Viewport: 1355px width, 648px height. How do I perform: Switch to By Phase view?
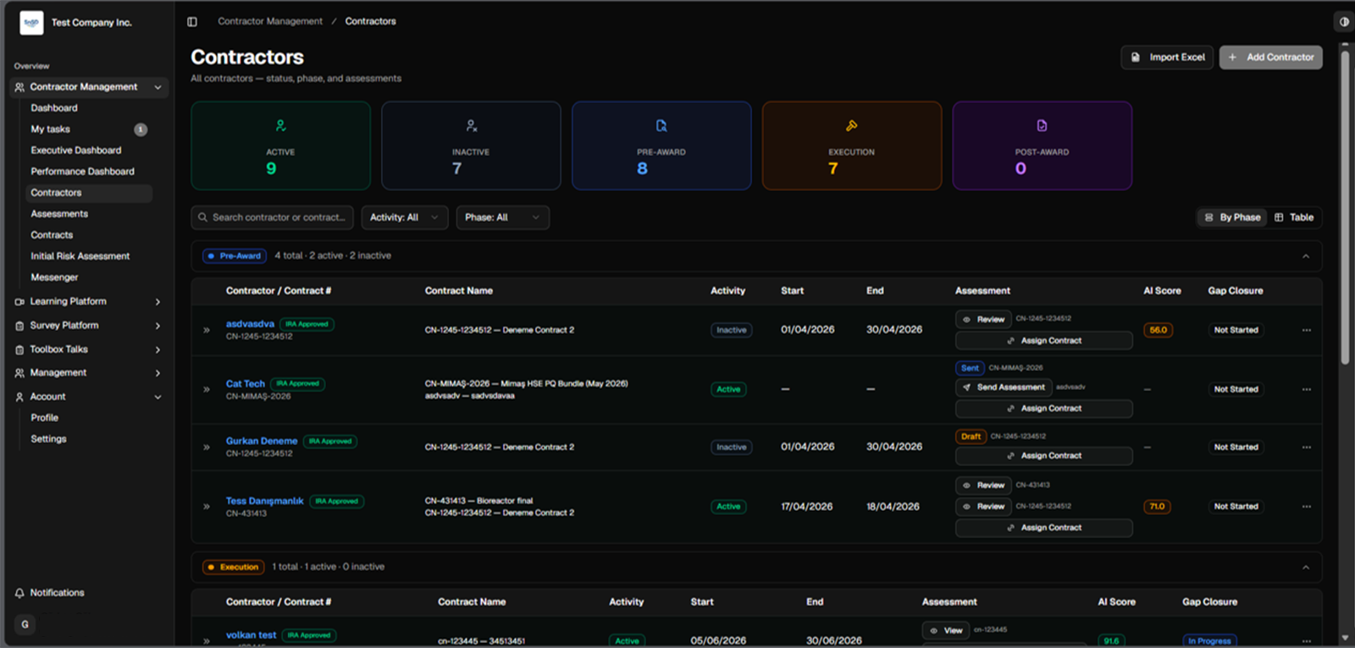tap(1232, 217)
